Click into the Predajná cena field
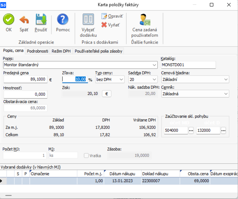Screen dimensions: 238x199 [26, 79]
